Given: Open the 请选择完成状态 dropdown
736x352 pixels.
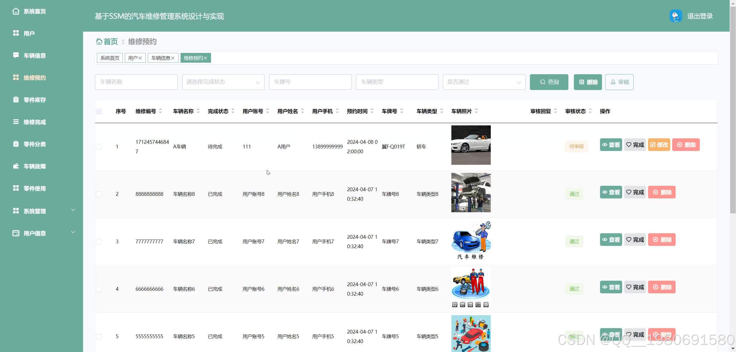Looking at the screenshot, I should coord(223,82).
